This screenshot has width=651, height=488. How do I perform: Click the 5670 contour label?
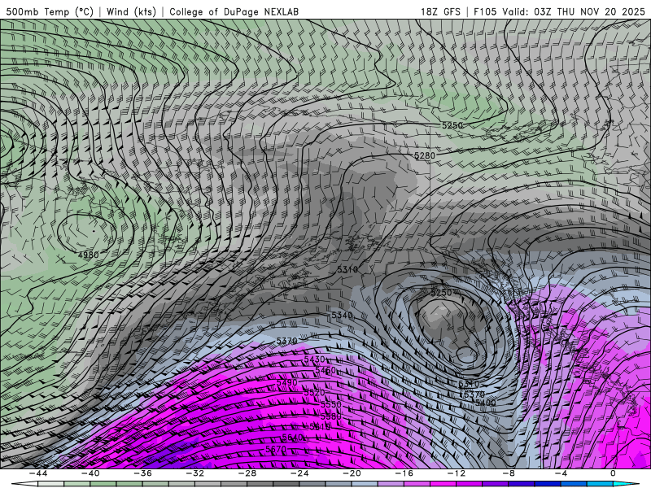[x=276, y=449]
